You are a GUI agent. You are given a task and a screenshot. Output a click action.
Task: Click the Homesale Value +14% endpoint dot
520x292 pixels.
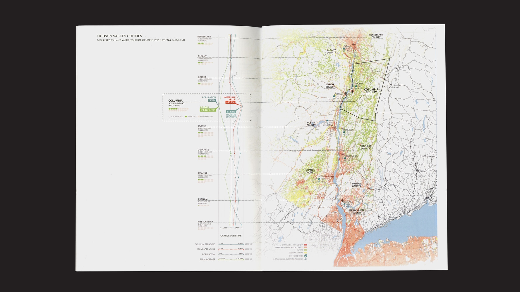243,250
